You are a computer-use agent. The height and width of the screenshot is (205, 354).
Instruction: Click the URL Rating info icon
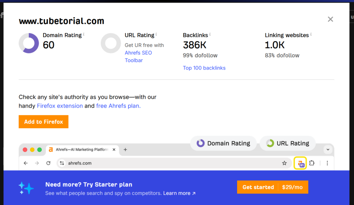click(x=156, y=34)
